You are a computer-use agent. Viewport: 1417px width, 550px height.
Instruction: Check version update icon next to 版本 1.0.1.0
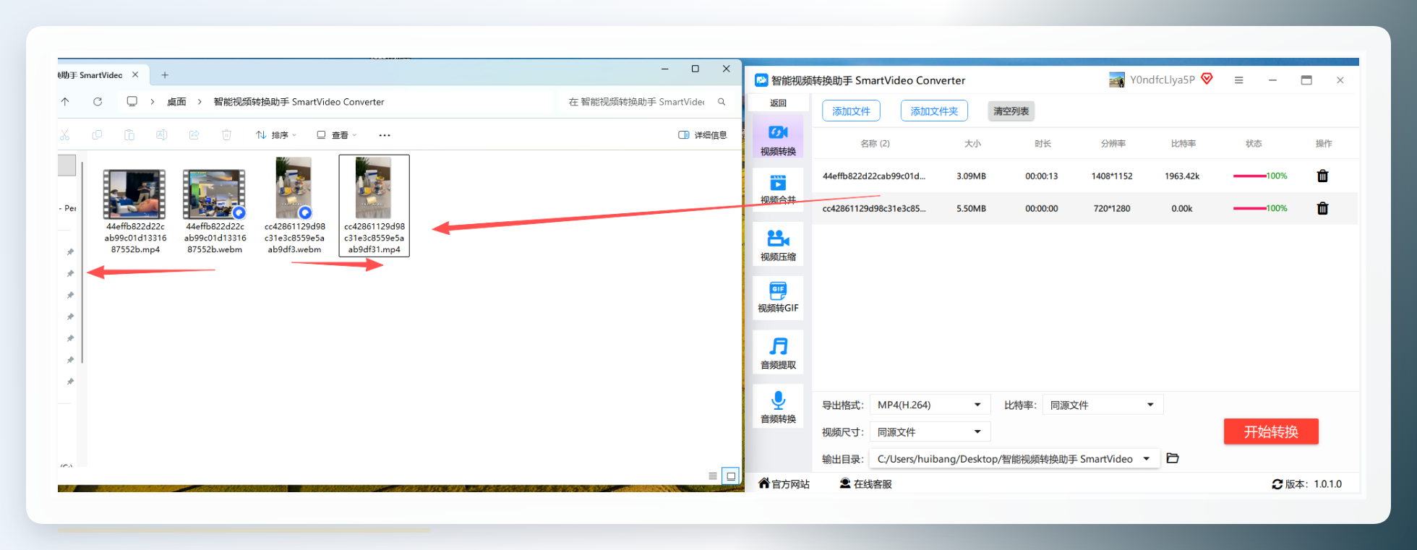[1277, 484]
